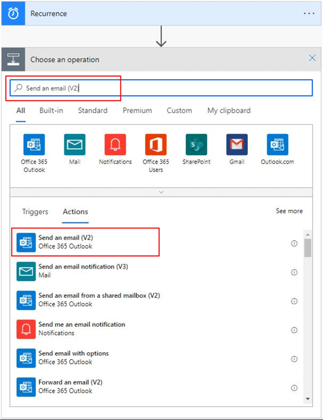The image size is (323, 420).
Task: Choose Send an email from a shared mailbox (V2)
Action: [x=157, y=300]
